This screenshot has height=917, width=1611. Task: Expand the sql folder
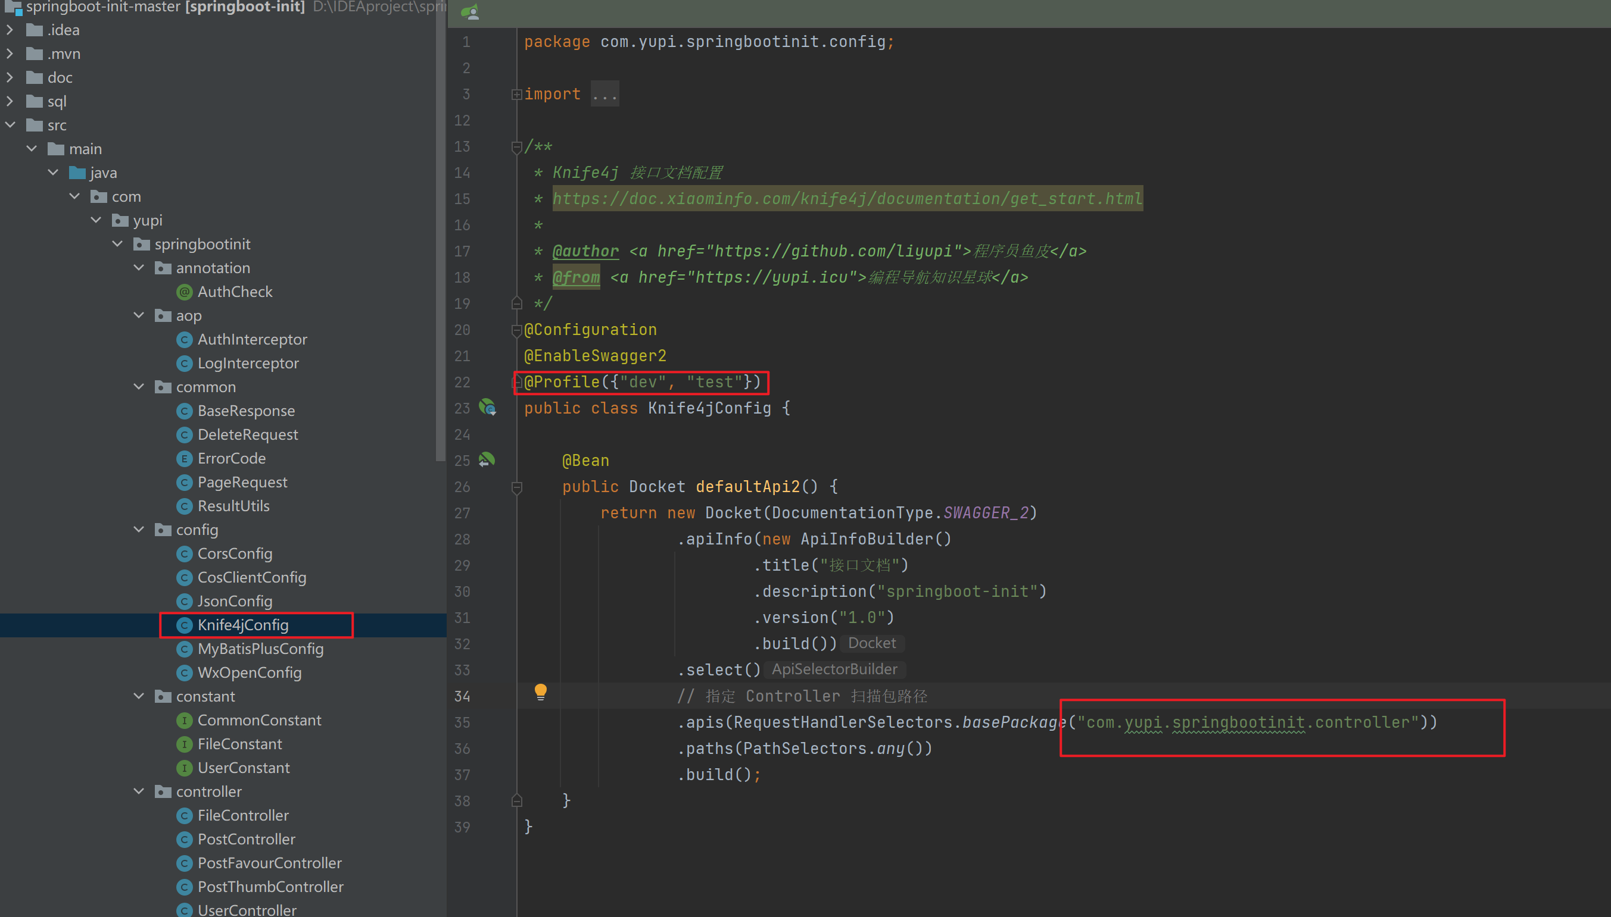pos(10,101)
